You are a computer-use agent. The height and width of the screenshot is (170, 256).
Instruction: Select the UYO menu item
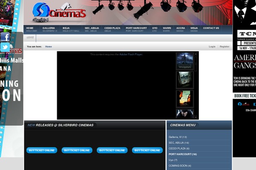point(154,29)
